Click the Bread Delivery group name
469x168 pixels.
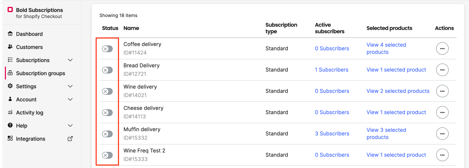[x=141, y=65]
